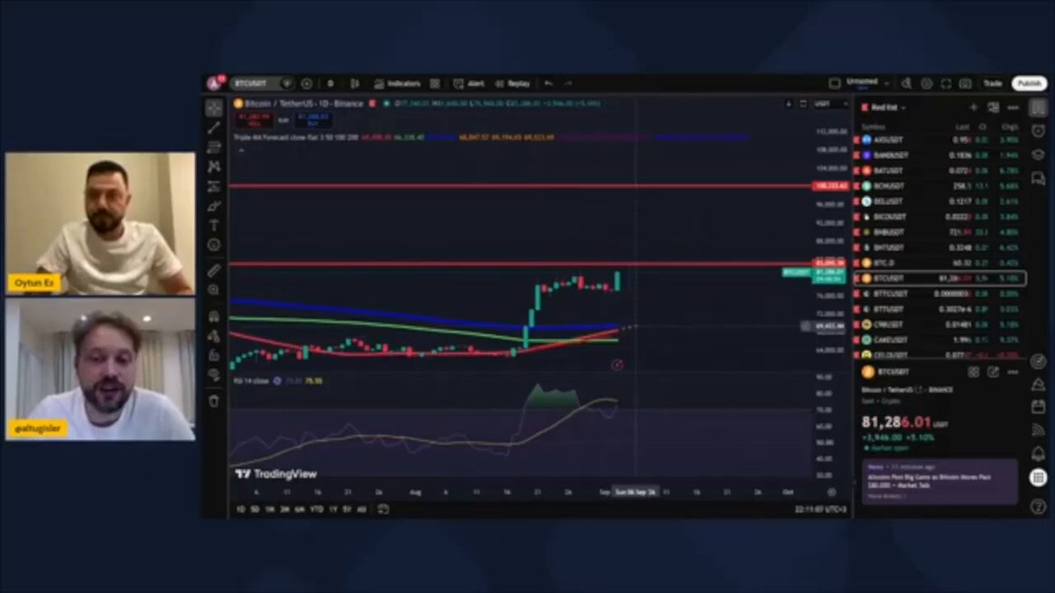Create an Alert from the top toolbar
This screenshot has width=1055, height=593.
pyautogui.click(x=469, y=83)
